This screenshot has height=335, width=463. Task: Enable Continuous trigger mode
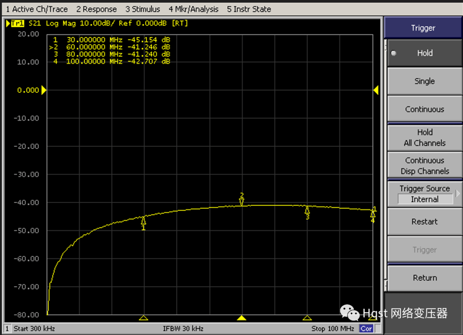424,109
